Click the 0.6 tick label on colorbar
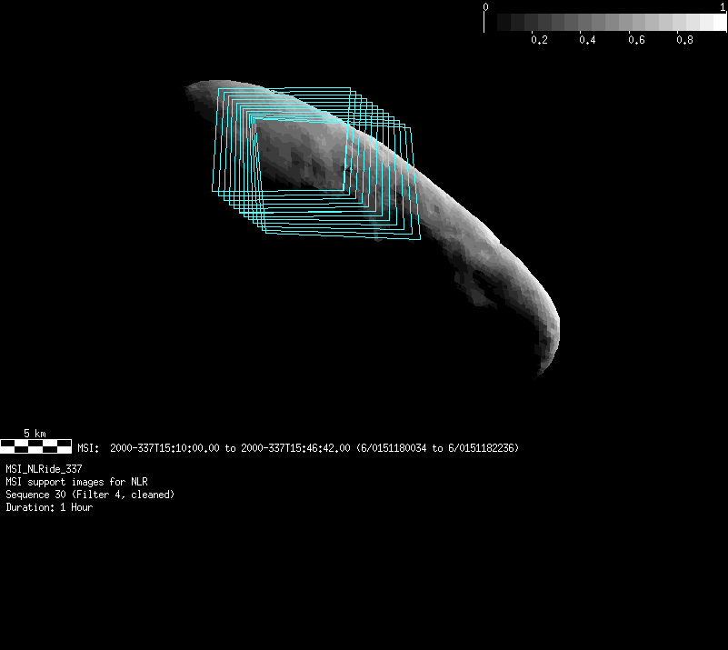The image size is (728, 650). 635,40
